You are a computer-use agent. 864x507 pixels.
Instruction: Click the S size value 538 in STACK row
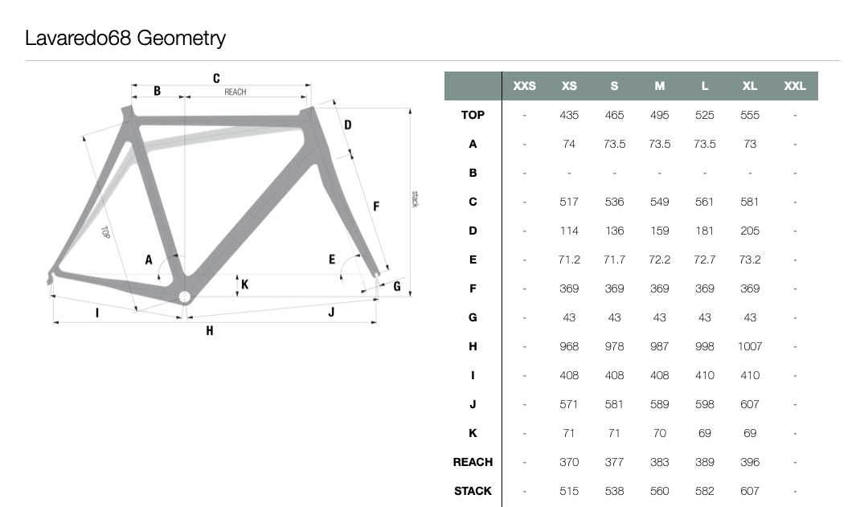point(614,491)
